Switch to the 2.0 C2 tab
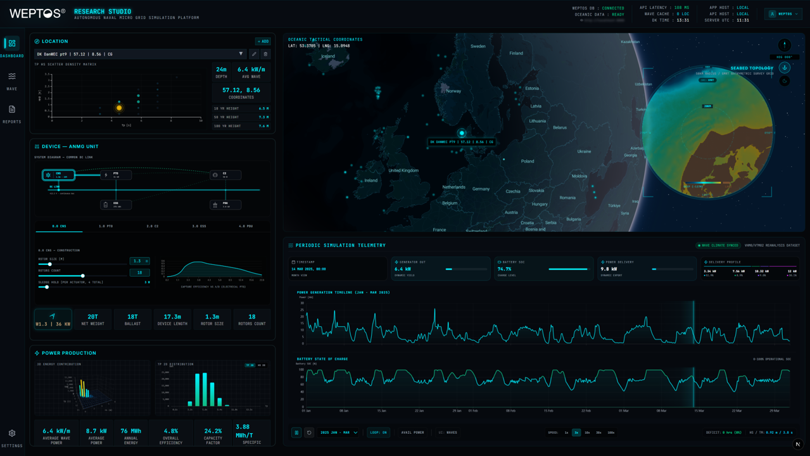The image size is (810, 456). coord(153,226)
